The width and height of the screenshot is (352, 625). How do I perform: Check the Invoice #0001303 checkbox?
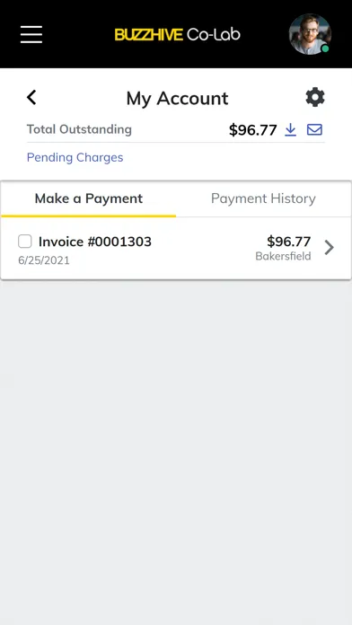tap(25, 242)
